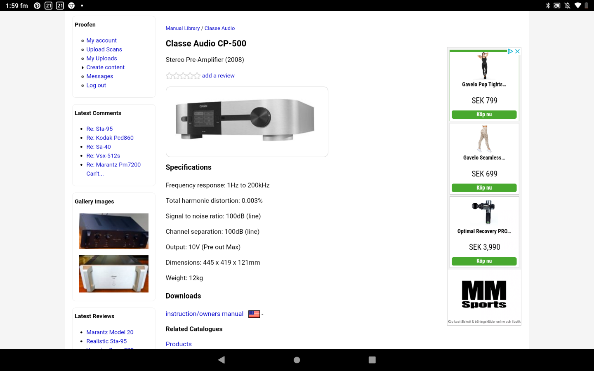Image resolution: width=594 pixels, height=371 pixels.
Task: Tap the Bluetooth status icon
Action: point(548,6)
